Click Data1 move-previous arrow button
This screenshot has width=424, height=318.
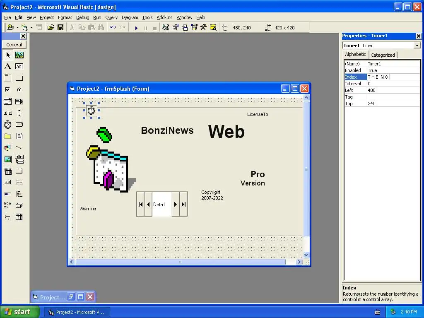tap(148, 204)
